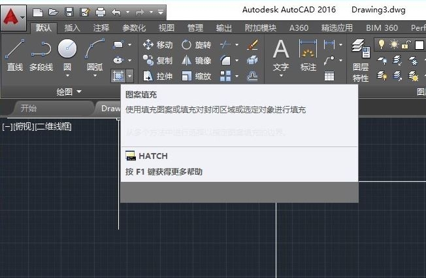Select the Line (直线) tool

[15, 56]
